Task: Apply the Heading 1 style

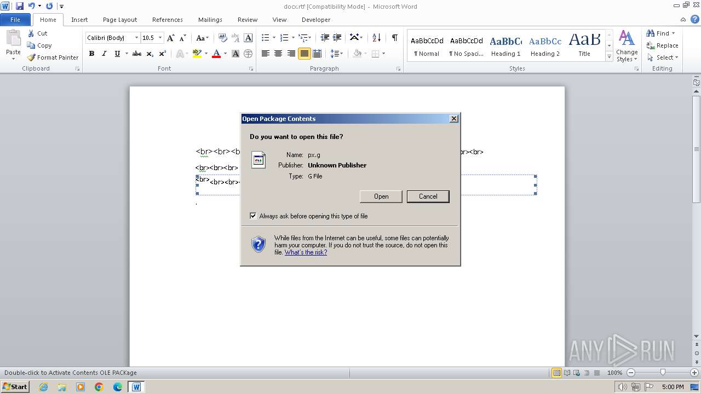Action: click(505, 46)
